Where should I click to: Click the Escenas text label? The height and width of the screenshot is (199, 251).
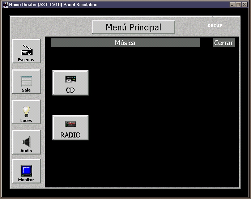pyautogui.click(x=26, y=60)
